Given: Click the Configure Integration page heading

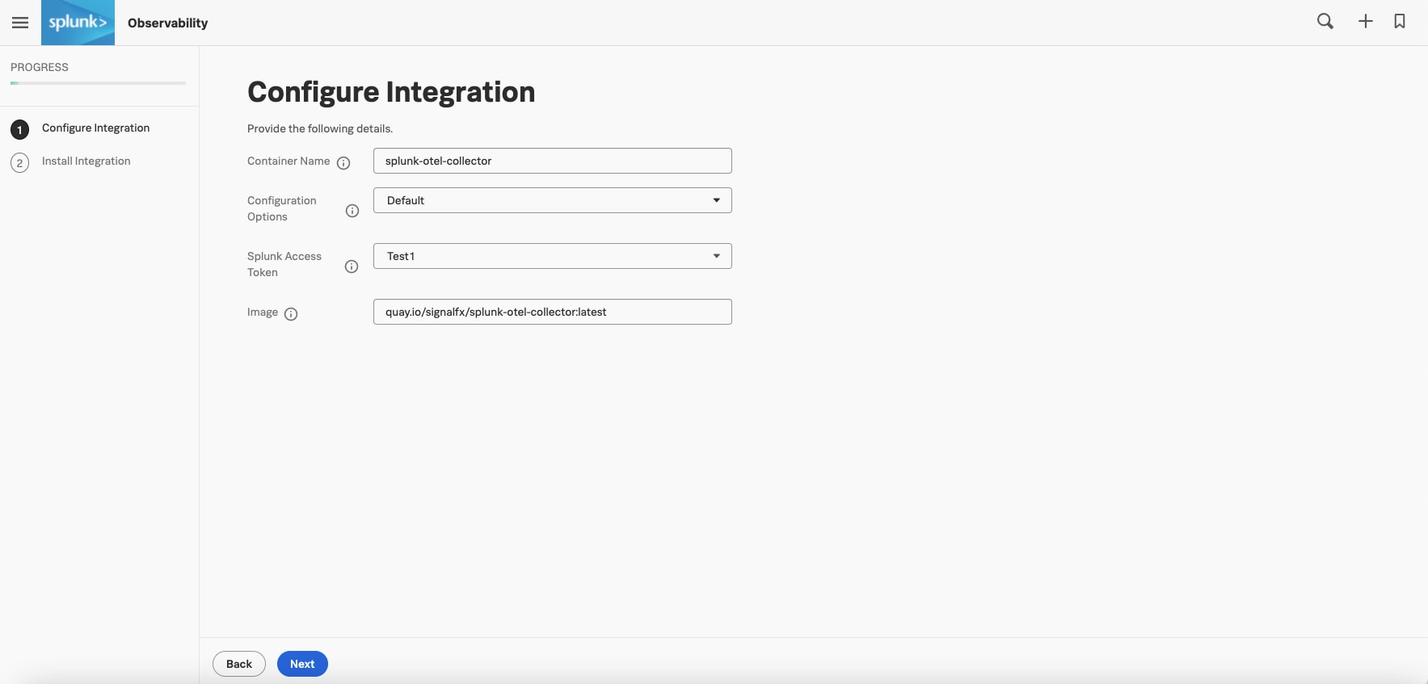Looking at the screenshot, I should point(391,92).
